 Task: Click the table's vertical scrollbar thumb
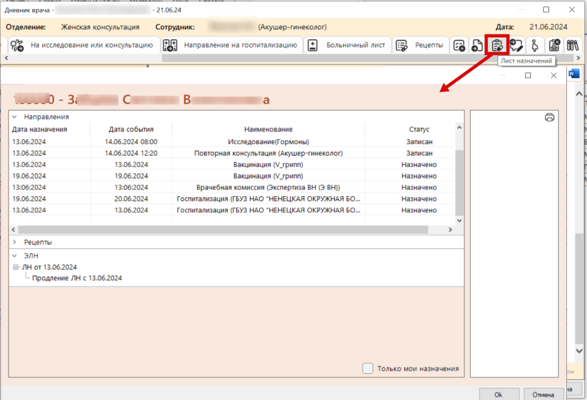click(459, 183)
